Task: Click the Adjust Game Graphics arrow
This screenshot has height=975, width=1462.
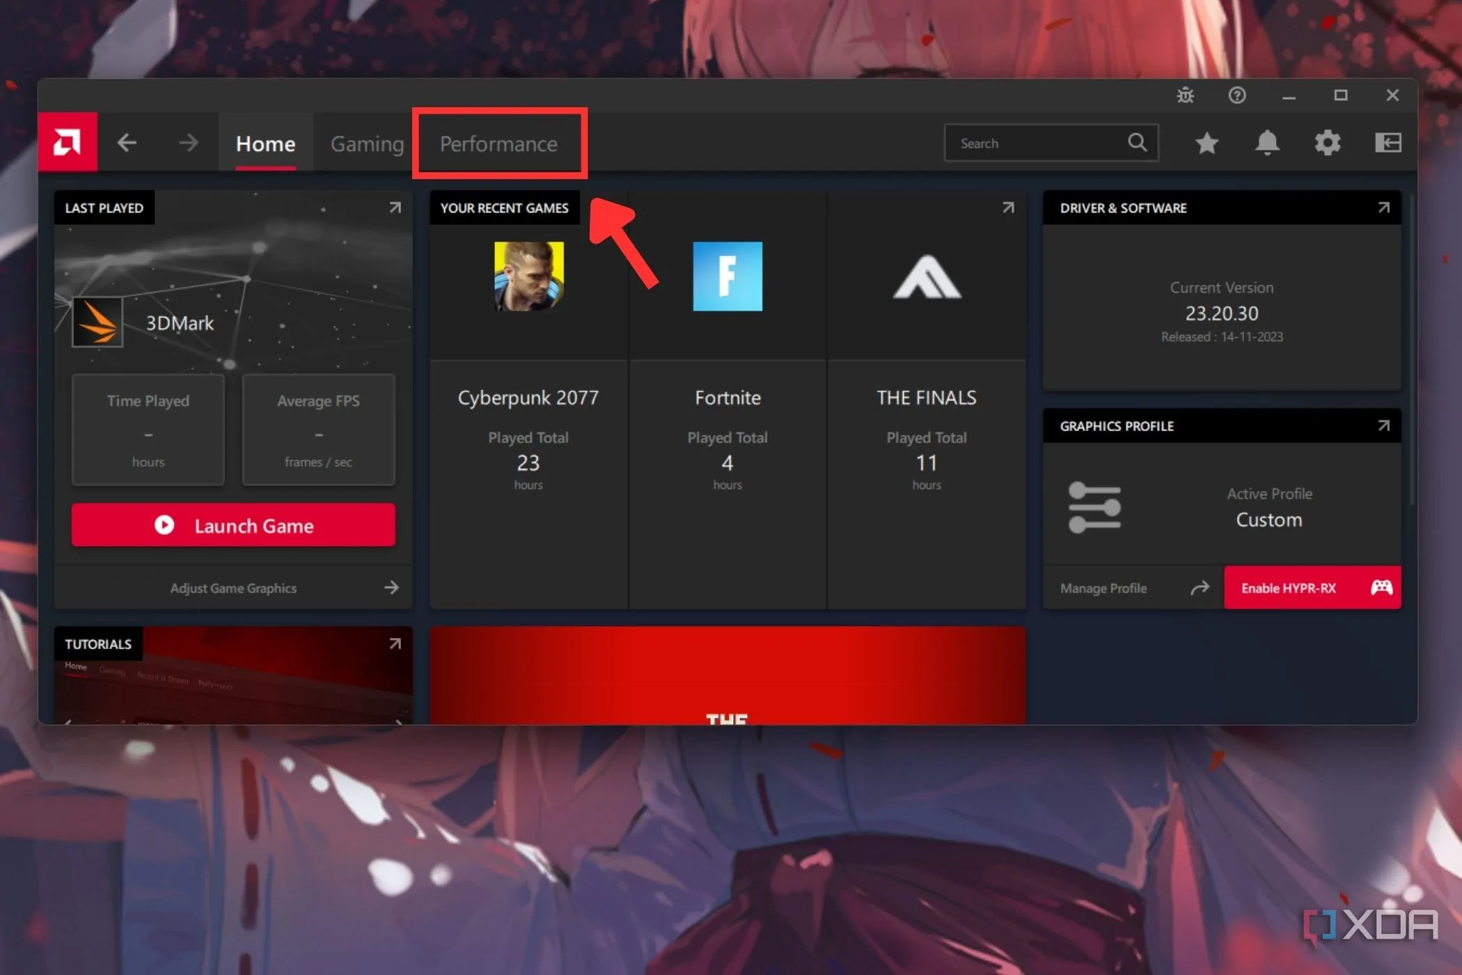Action: pos(391,588)
